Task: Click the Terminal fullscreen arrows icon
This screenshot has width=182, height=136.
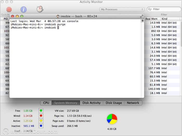Action: [142, 16]
